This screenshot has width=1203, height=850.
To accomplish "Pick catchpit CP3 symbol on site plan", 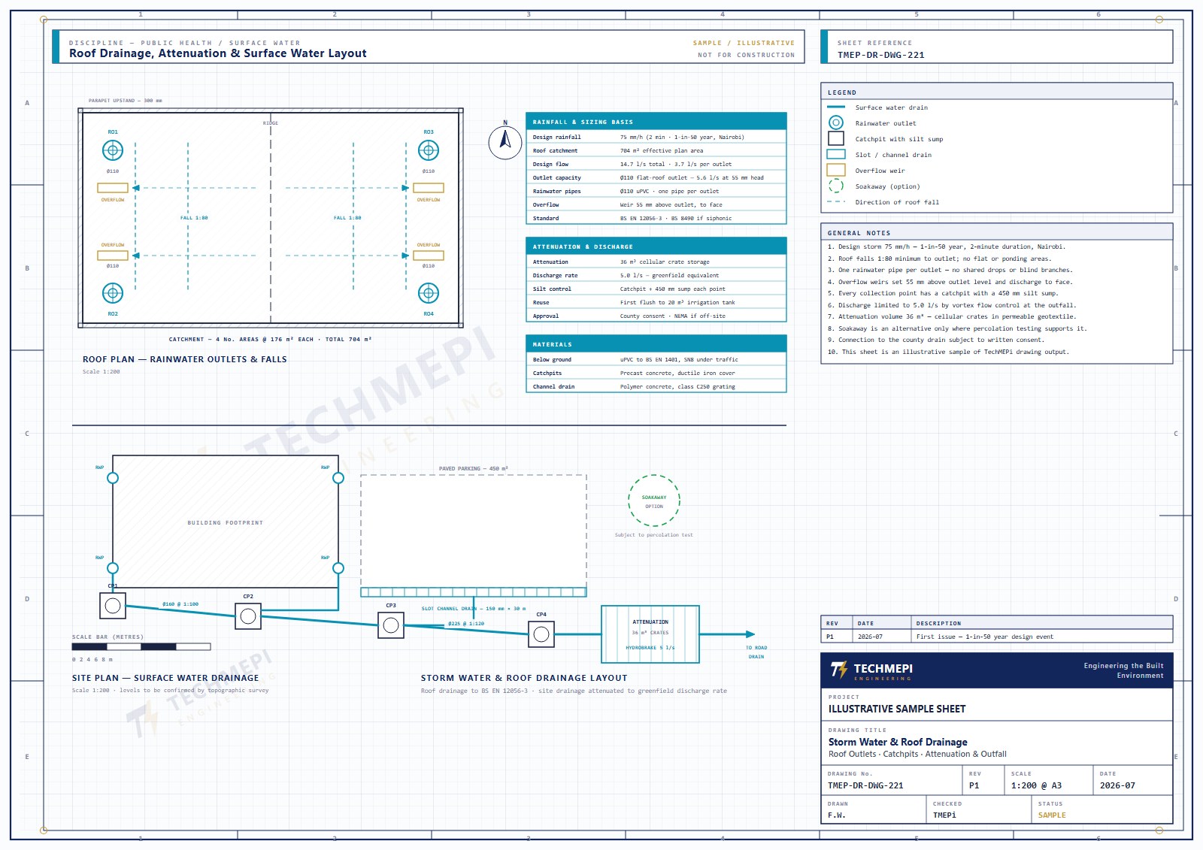I will click(391, 625).
